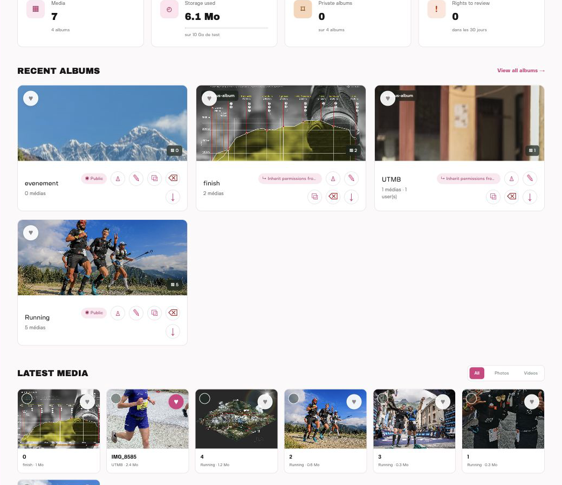562x485 pixels.
Task: Open the Running album cover photo
Action: (102, 258)
